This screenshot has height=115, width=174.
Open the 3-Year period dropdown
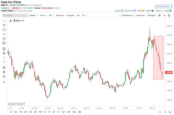click(43, 15)
